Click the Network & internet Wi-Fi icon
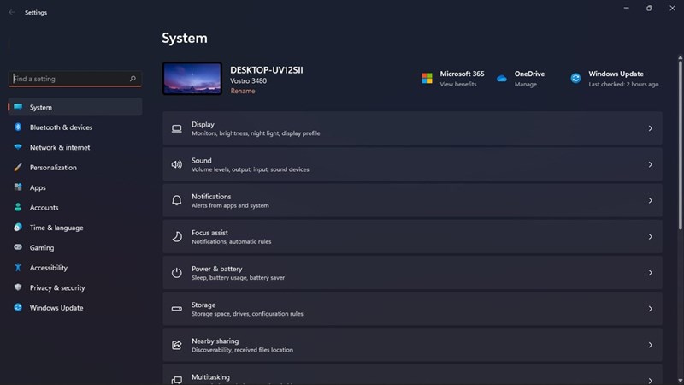 (17, 147)
